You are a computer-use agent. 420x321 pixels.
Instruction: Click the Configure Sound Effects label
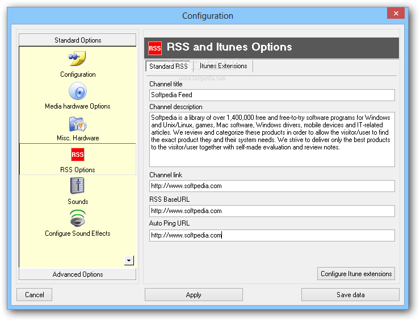[78, 234]
